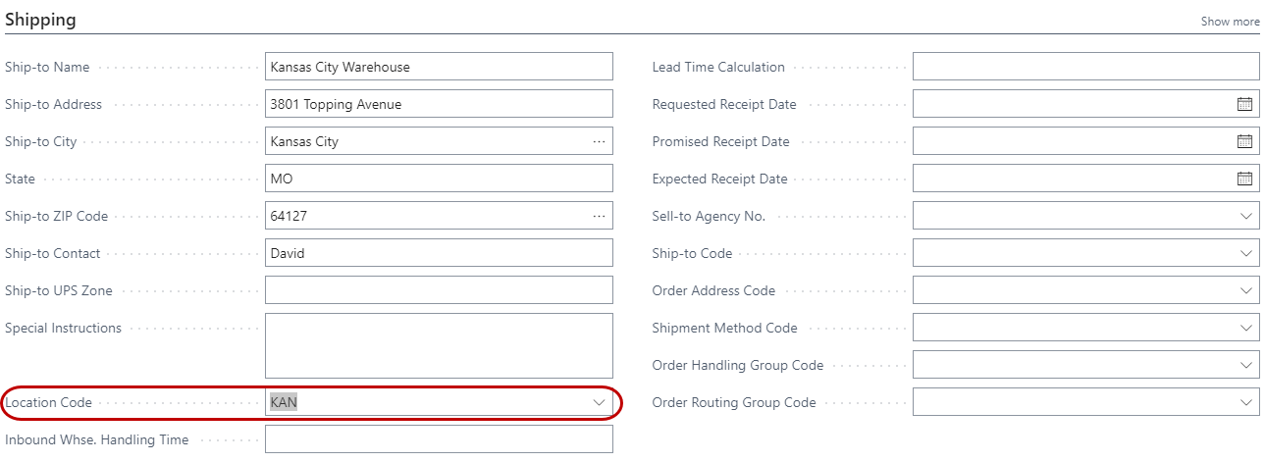Viewport: 1265px width, 462px height.
Task: Open Ship-to ZIP Code lookup ellipsis
Action: coord(599,216)
